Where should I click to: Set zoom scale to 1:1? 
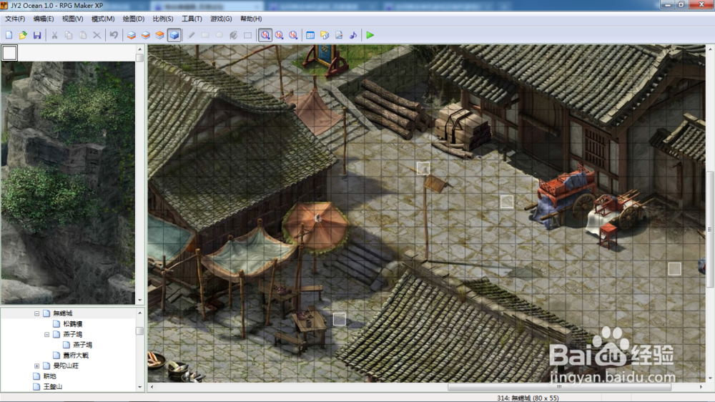265,35
